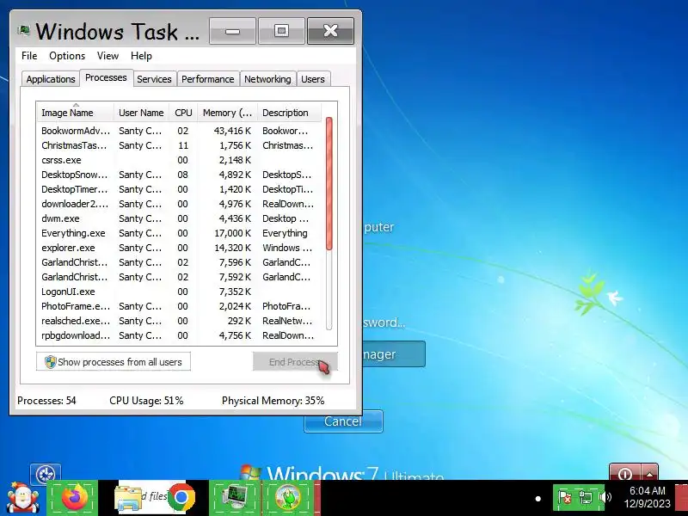Maximize the Windows Task Manager window

click(x=281, y=31)
